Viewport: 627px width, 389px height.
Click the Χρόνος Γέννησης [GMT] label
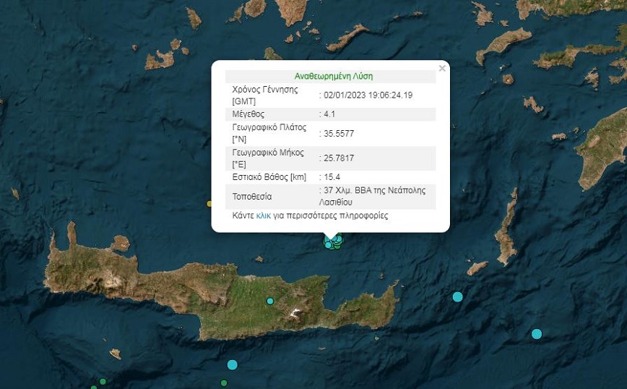[x=264, y=95]
